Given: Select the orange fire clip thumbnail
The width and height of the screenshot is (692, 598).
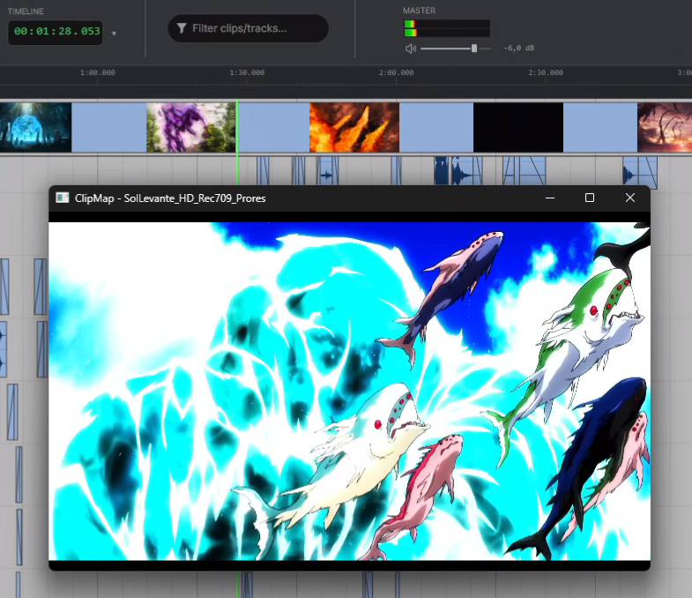Looking at the screenshot, I should 354,128.
